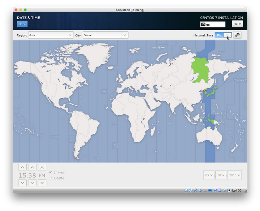Open the Region dropdown showing Asia
260x211 pixels.
51,35
